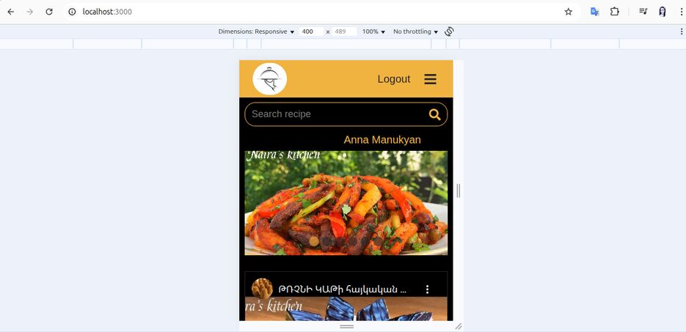This screenshot has width=686, height=332.
Task: Click the magnifier search icon
Action: 434,114
